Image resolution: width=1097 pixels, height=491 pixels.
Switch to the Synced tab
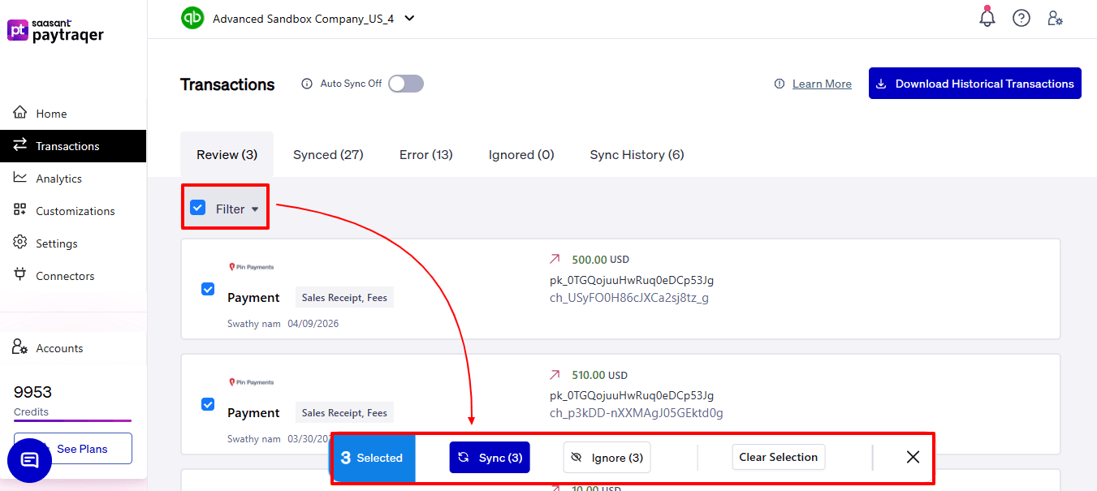tap(327, 154)
